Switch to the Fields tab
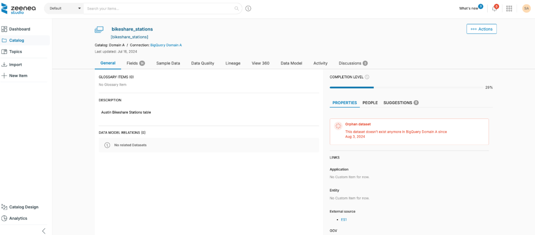The width and height of the screenshot is (535, 235). (x=135, y=63)
